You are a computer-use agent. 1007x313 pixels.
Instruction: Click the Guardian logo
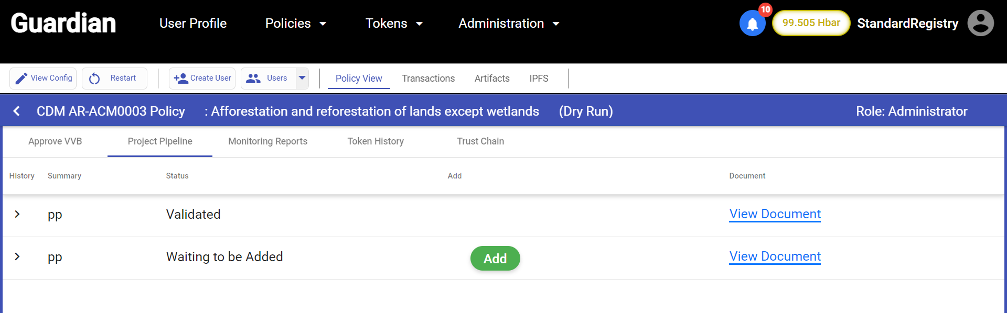[63, 24]
